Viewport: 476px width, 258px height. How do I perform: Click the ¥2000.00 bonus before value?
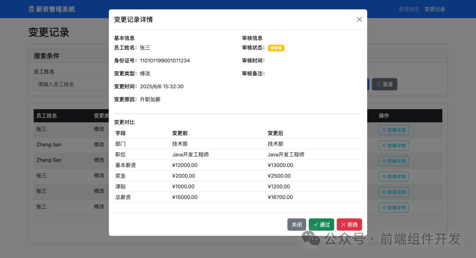(x=183, y=176)
